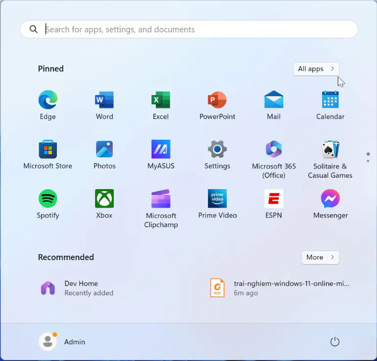The image size is (377, 361).
Task: Open the Excel pinned app
Action: (x=161, y=105)
